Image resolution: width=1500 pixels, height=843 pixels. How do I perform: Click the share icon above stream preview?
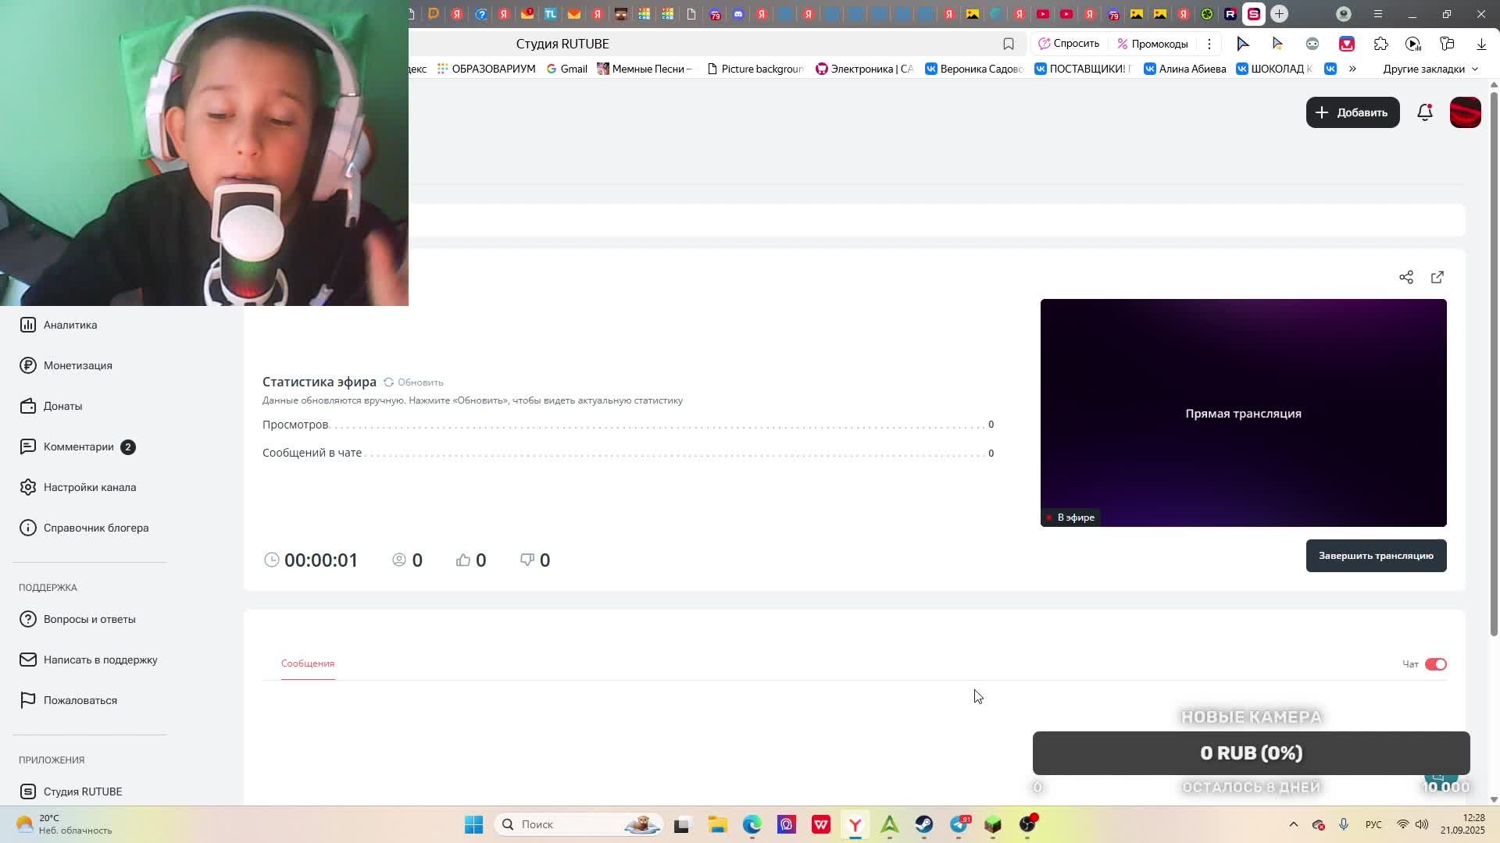[x=1405, y=277]
